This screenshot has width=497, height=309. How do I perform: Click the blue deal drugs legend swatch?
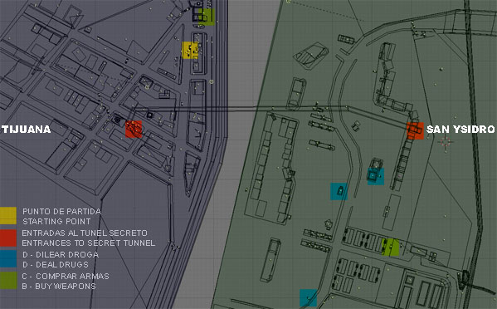coord(8,259)
